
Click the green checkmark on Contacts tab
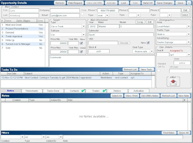tap(83, 91)
